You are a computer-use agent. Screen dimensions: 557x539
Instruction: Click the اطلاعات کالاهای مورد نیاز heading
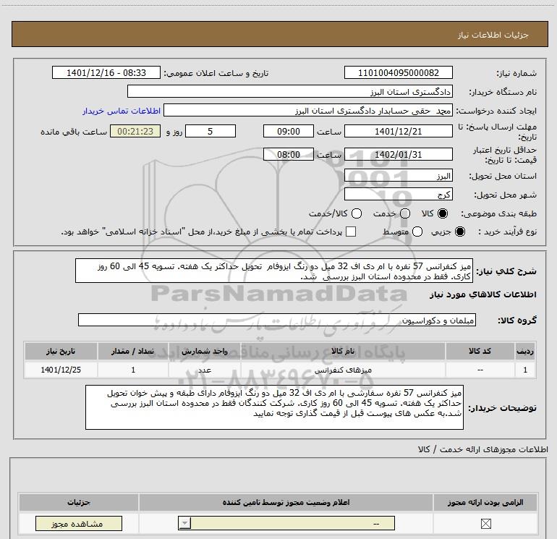tap(482, 294)
